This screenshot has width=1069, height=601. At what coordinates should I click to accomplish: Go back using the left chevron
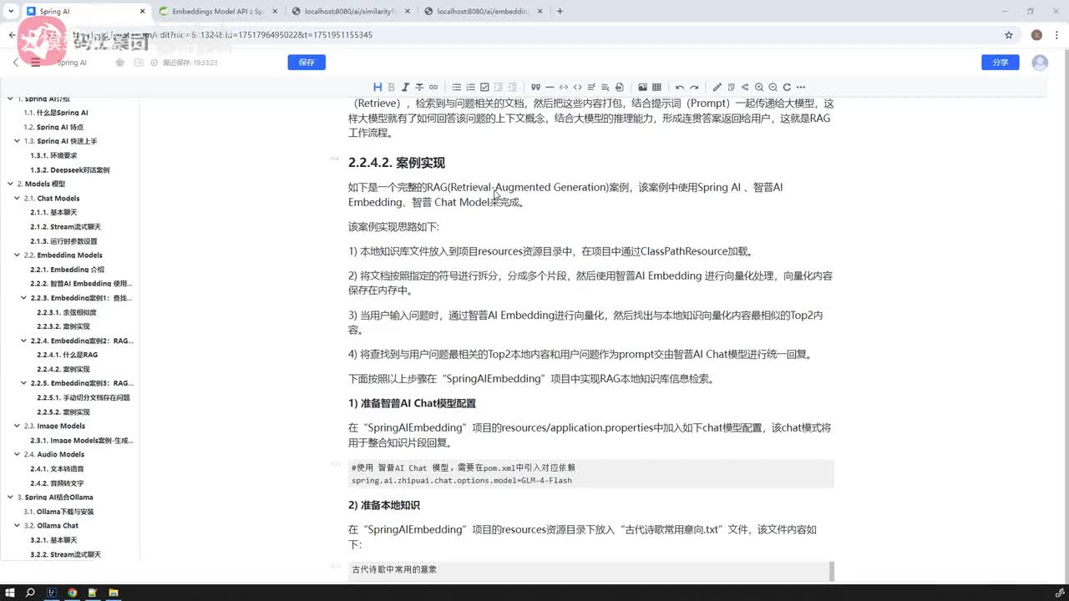point(15,63)
